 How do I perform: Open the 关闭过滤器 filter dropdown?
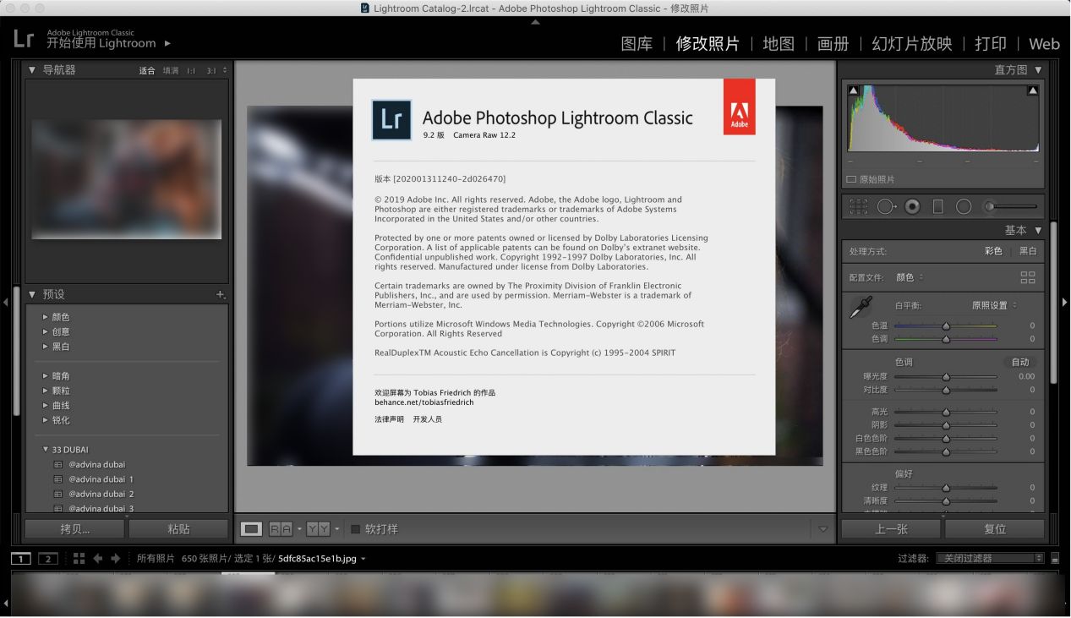click(x=989, y=559)
